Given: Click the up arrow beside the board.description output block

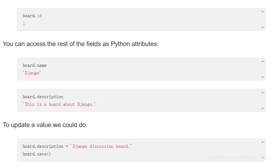Looking at the screenshot, I should pos(263,92).
